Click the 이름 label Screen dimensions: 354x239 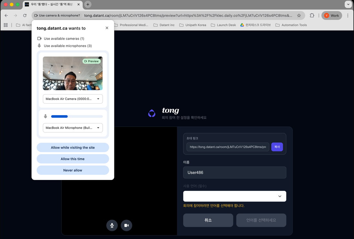pyautogui.click(x=186, y=162)
